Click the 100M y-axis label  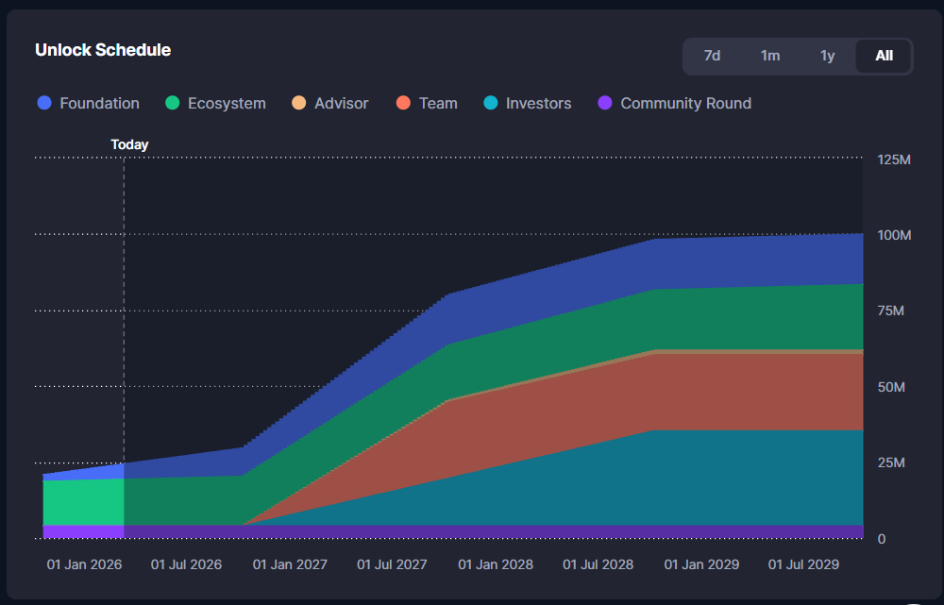[x=893, y=235]
